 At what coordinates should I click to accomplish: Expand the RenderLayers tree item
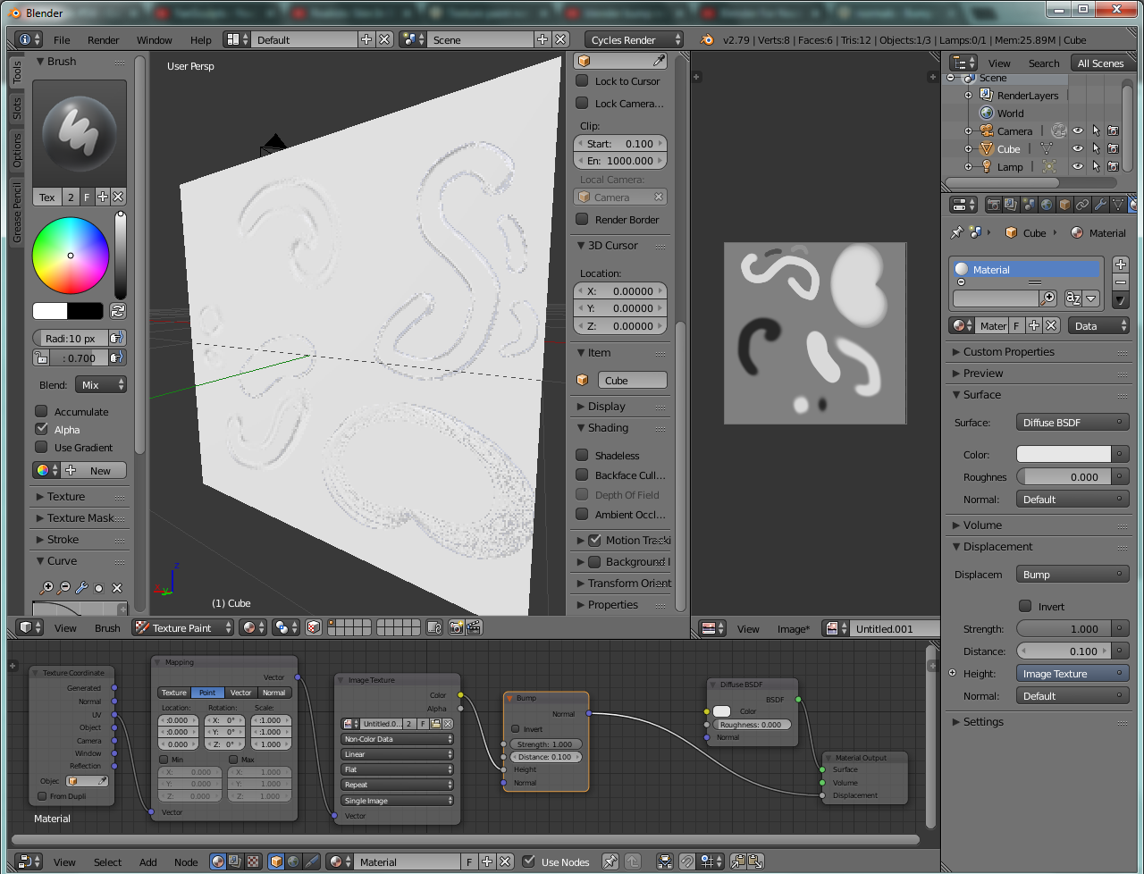(x=968, y=96)
